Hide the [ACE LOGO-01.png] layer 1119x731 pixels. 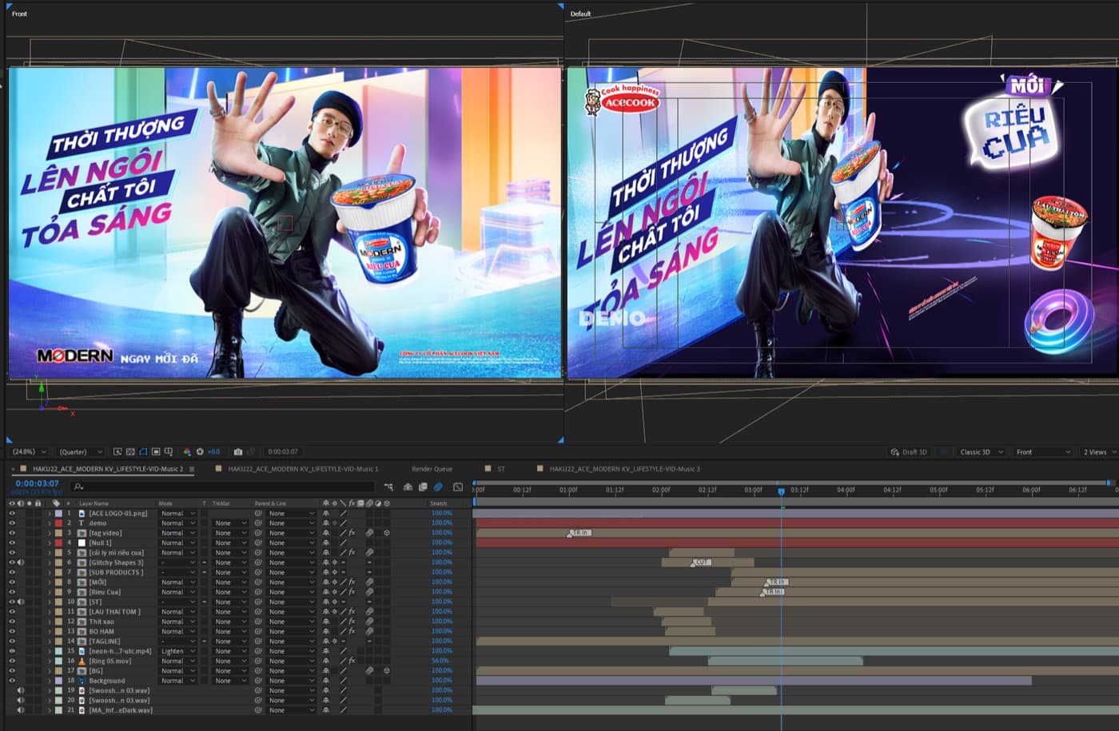coord(12,513)
